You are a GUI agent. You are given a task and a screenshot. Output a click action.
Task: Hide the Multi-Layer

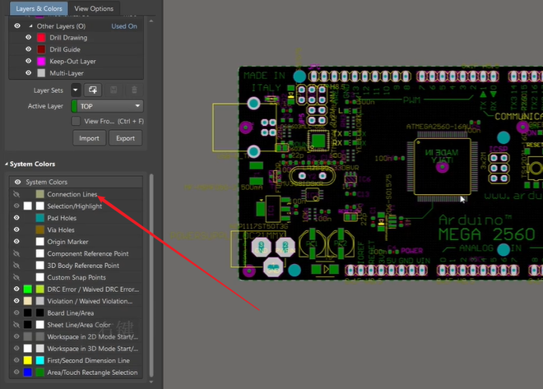(29, 72)
